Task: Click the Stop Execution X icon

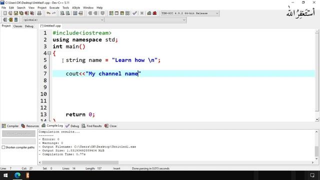Action: pyautogui.click(x=142, y=13)
